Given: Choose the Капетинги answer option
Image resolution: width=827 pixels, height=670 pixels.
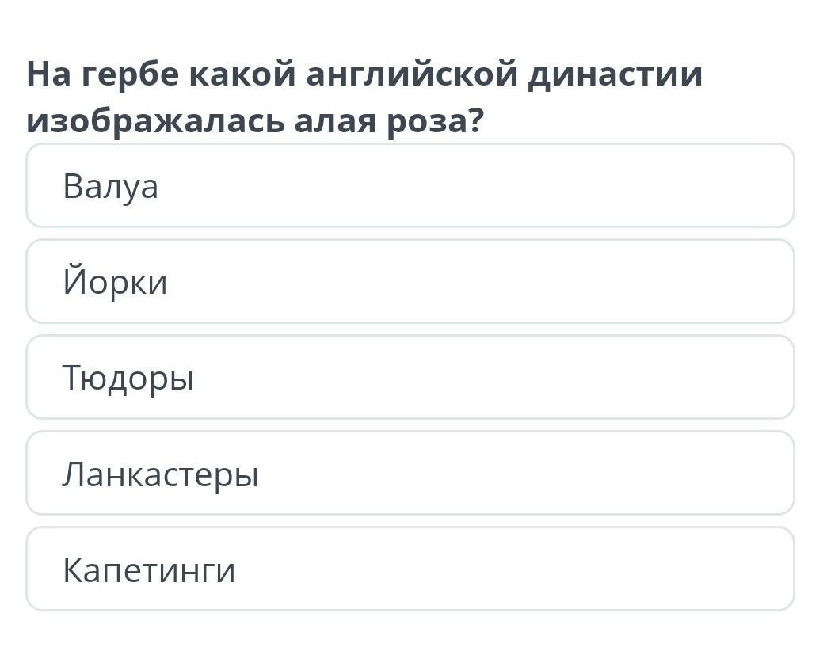Looking at the screenshot, I should click(410, 569).
